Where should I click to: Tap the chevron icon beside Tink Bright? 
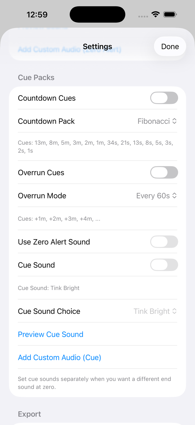pos(174,311)
